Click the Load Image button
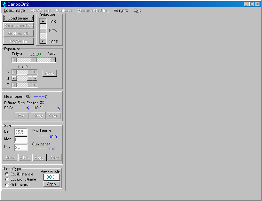 18,18
